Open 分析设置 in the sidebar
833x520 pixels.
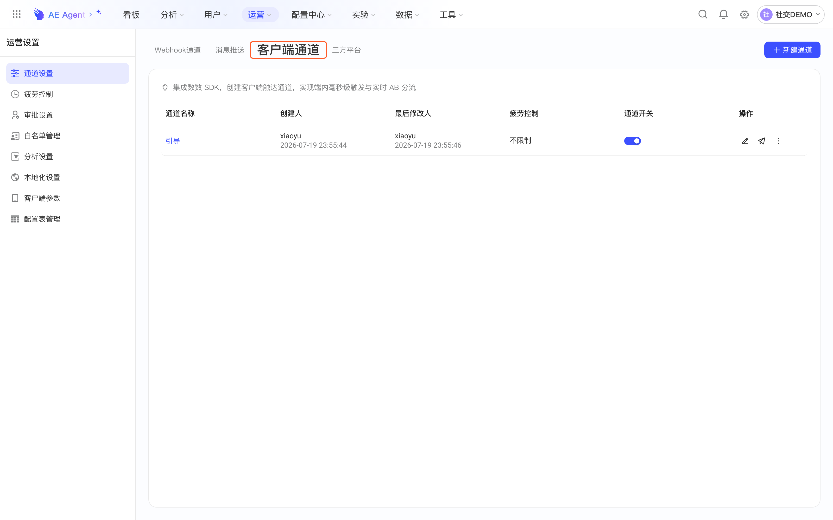click(x=67, y=157)
